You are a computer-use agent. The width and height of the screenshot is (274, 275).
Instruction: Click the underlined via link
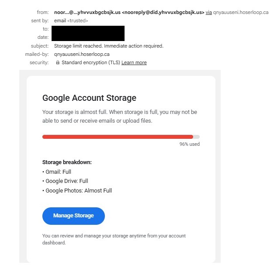[209, 13]
